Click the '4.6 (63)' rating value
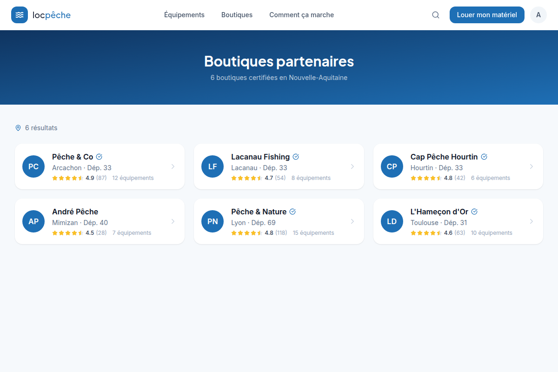558x372 pixels. pyautogui.click(x=455, y=233)
